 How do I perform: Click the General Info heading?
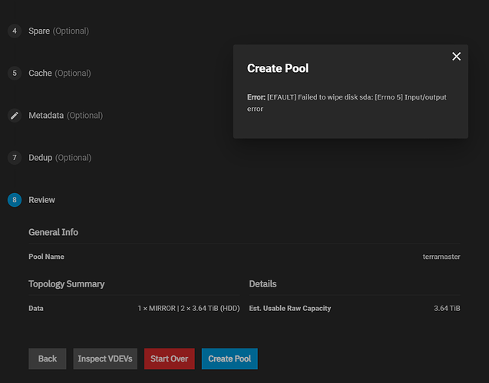(x=53, y=232)
